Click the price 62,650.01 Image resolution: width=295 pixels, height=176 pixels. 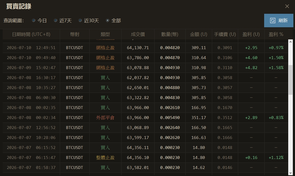pyautogui.click(x=138, y=88)
